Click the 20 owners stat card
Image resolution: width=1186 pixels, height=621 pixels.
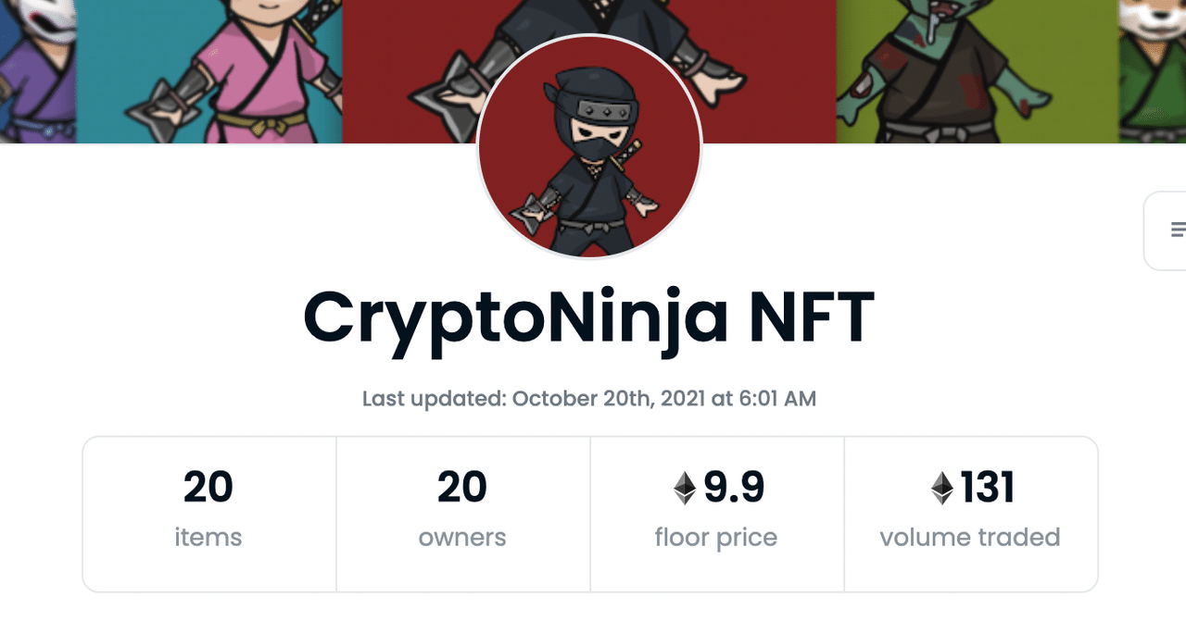tap(462, 514)
